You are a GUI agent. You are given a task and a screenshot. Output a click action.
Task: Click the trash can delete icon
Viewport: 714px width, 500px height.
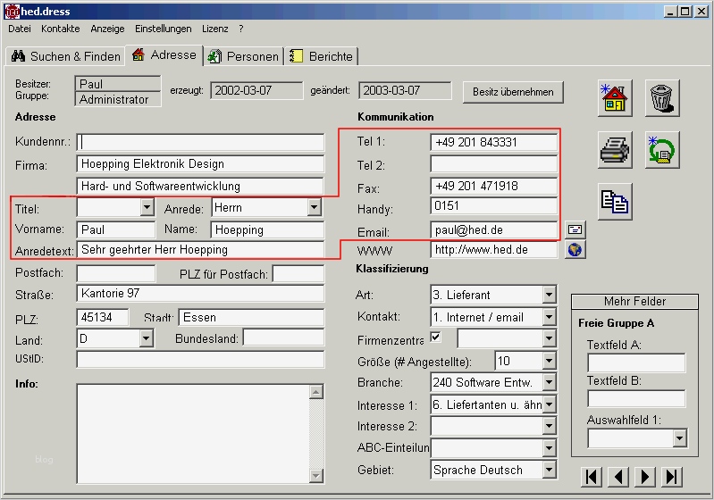pyautogui.click(x=662, y=98)
